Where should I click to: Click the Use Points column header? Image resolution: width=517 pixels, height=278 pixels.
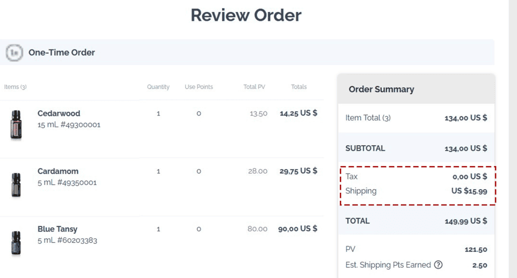coord(198,87)
